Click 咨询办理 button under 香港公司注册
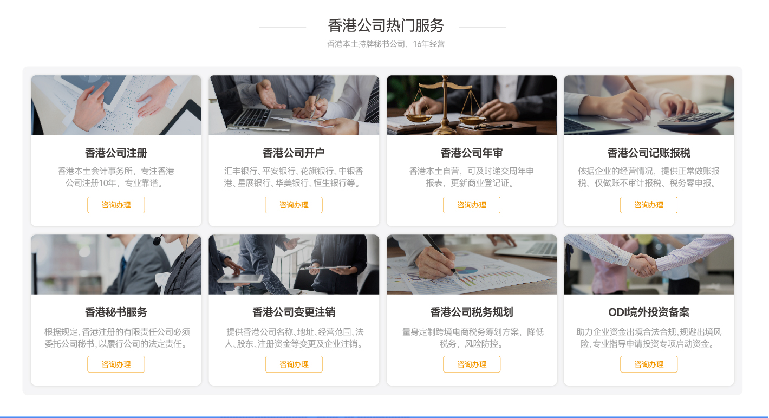 (x=116, y=205)
